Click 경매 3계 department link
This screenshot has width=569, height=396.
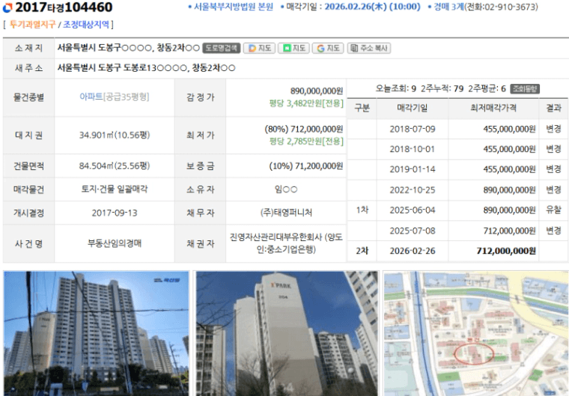(448, 7)
